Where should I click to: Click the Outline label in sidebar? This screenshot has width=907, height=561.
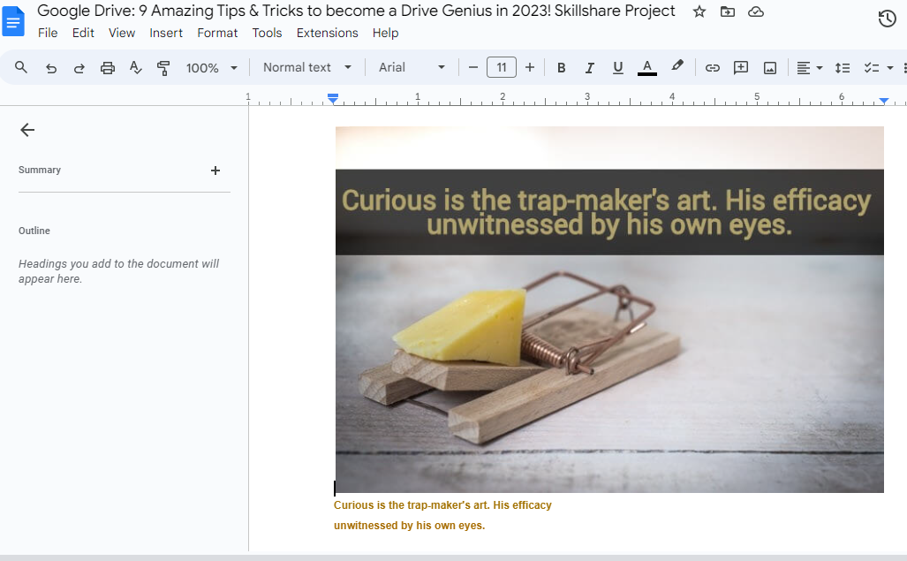(x=34, y=231)
